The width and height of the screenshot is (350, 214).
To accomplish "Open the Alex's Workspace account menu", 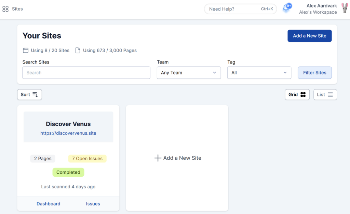I will [318, 12].
